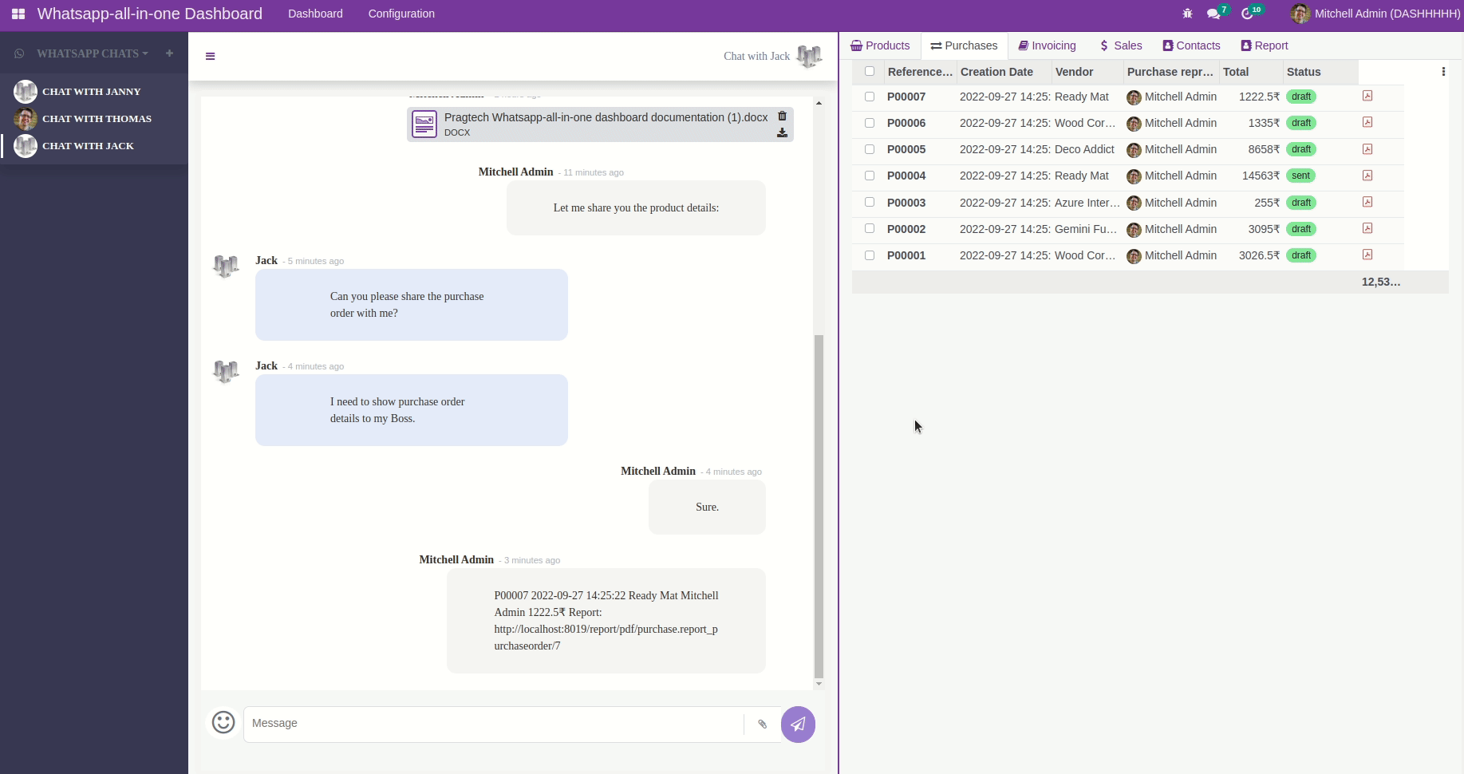Click the Mitchell Admin avatar in top bar
The image size is (1464, 774).
click(1300, 14)
